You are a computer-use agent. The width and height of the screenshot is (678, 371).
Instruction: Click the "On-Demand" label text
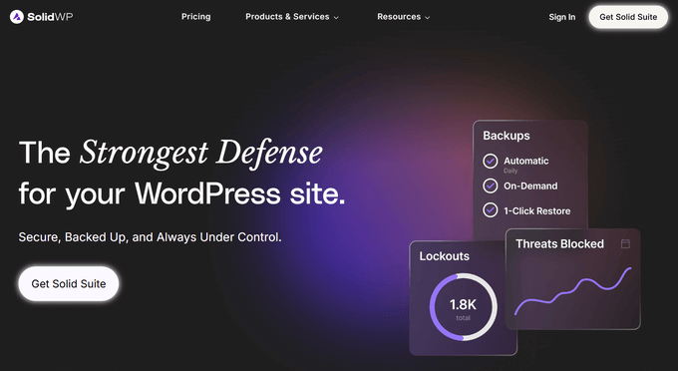(x=530, y=185)
